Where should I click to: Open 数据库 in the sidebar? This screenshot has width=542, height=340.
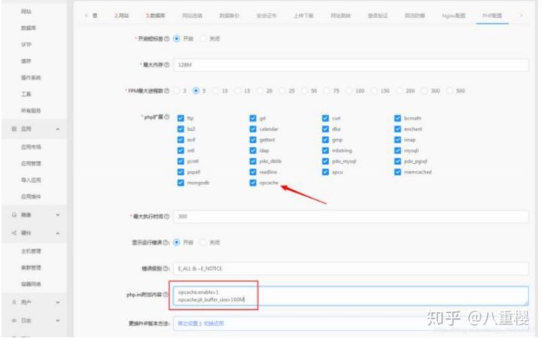click(x=29, y=28)
